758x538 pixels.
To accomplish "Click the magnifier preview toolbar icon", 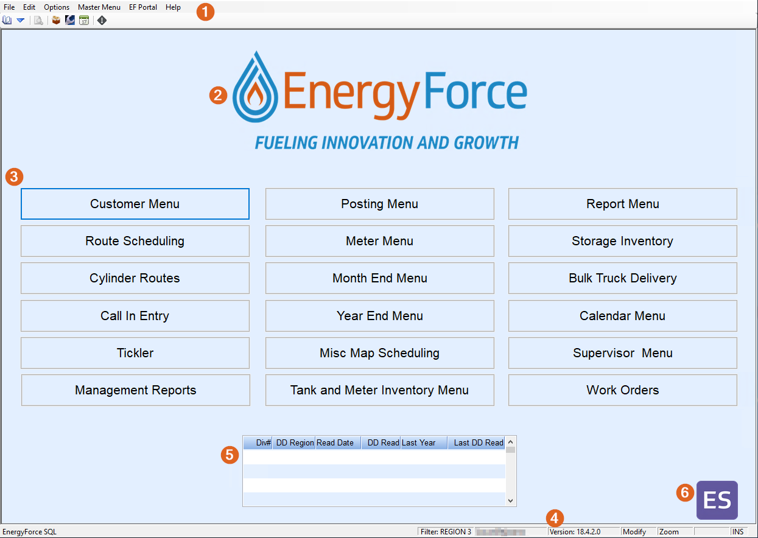I will coord(38,20).
